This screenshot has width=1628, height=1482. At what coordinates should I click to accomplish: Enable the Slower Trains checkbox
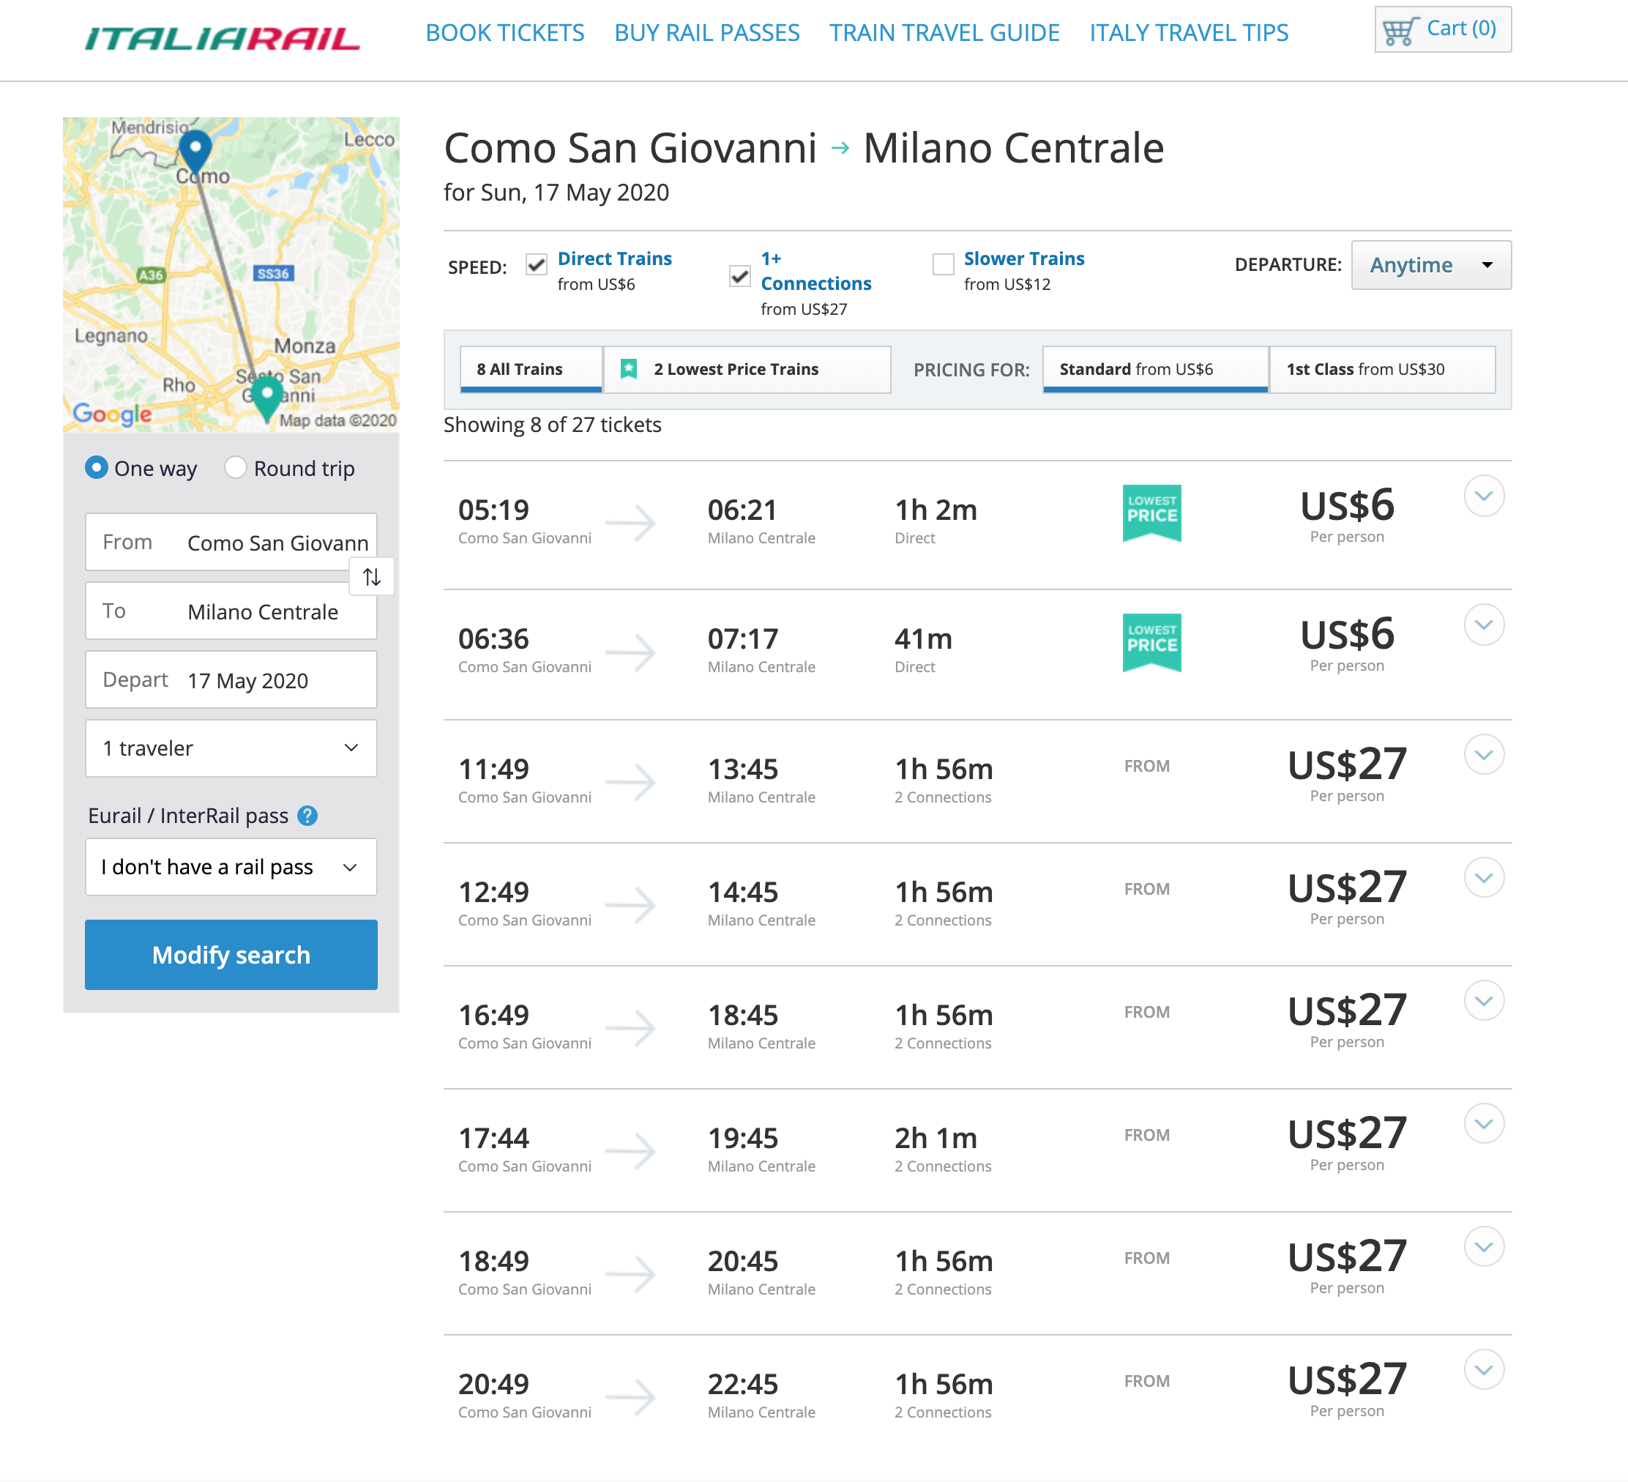942,264
